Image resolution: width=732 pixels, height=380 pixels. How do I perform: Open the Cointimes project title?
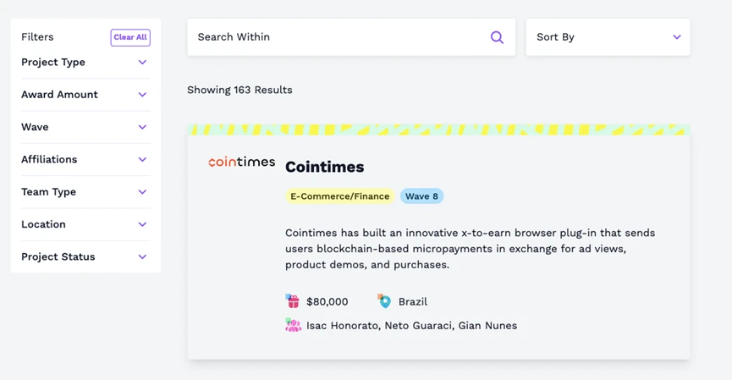[325, 167]
